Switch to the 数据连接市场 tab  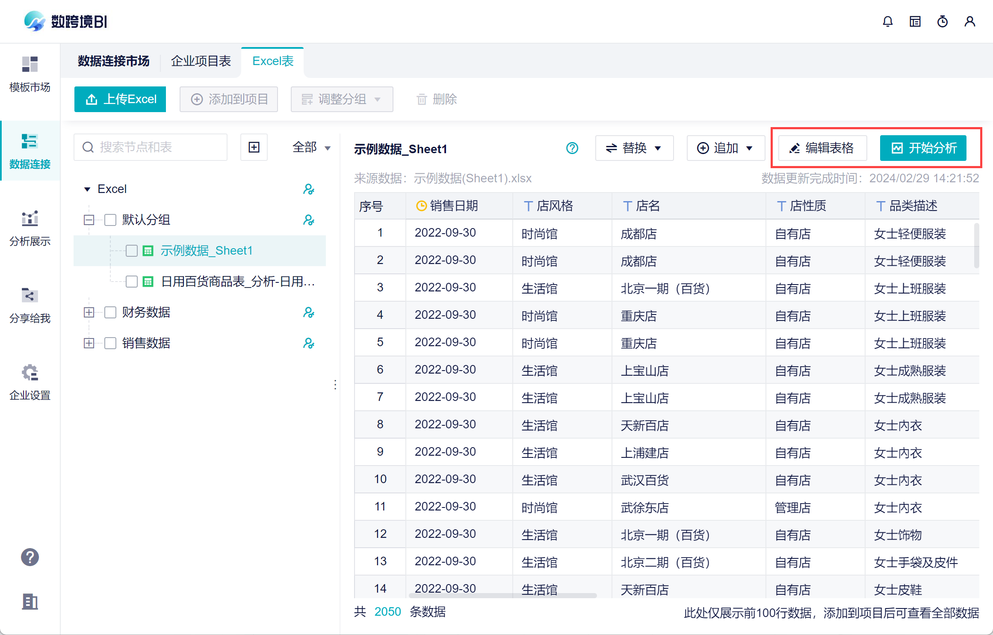coord(114,61)
